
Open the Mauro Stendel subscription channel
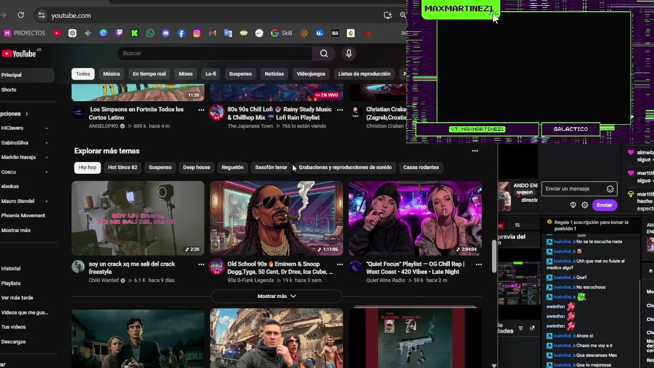[18, 201]
